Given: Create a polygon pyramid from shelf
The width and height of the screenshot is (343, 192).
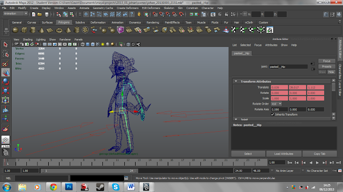Looking at the screenshot, I should point(68,30).
